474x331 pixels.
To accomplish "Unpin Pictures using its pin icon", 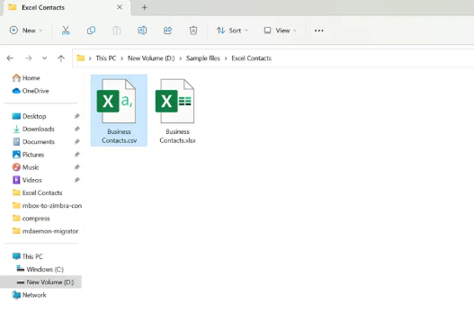I will (x=77, y=155).
